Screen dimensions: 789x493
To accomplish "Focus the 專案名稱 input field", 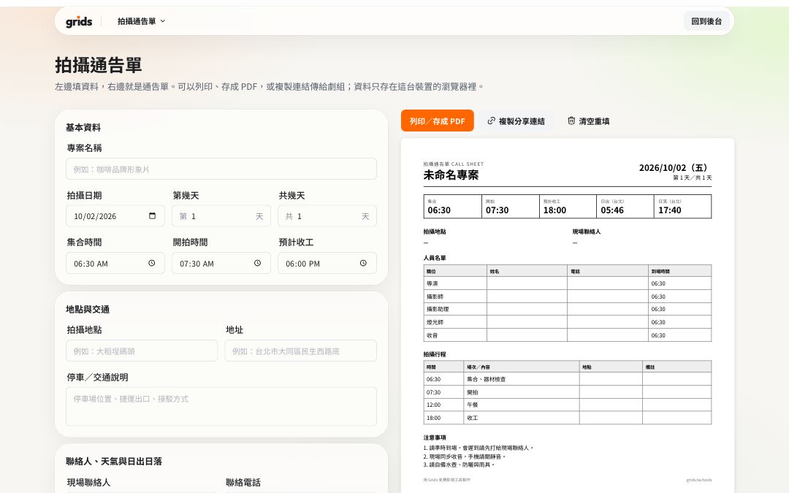I will 221,169.
